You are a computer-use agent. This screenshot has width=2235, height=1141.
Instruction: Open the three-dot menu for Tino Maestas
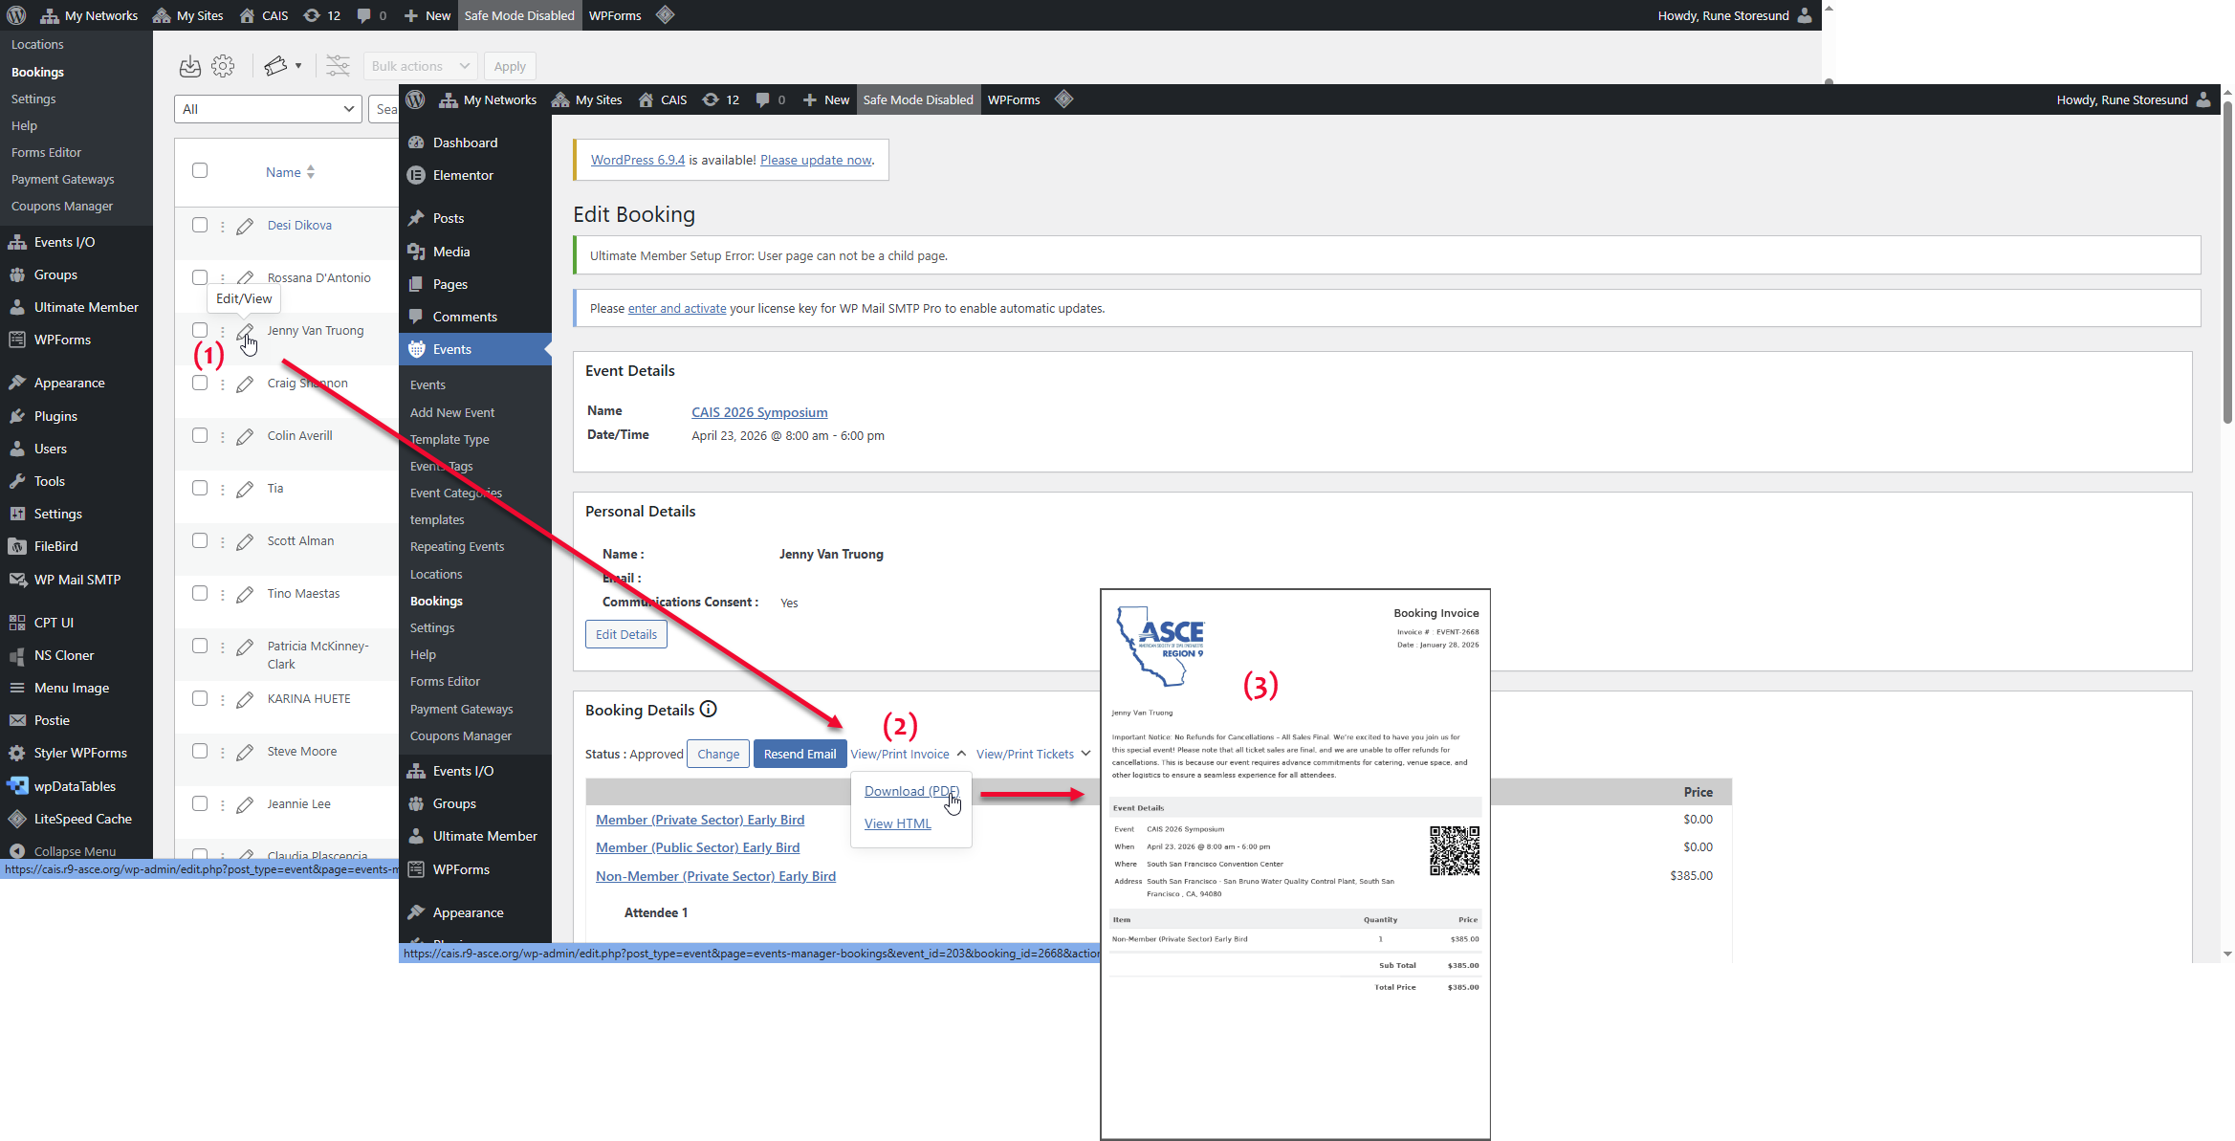coord(223,595)
